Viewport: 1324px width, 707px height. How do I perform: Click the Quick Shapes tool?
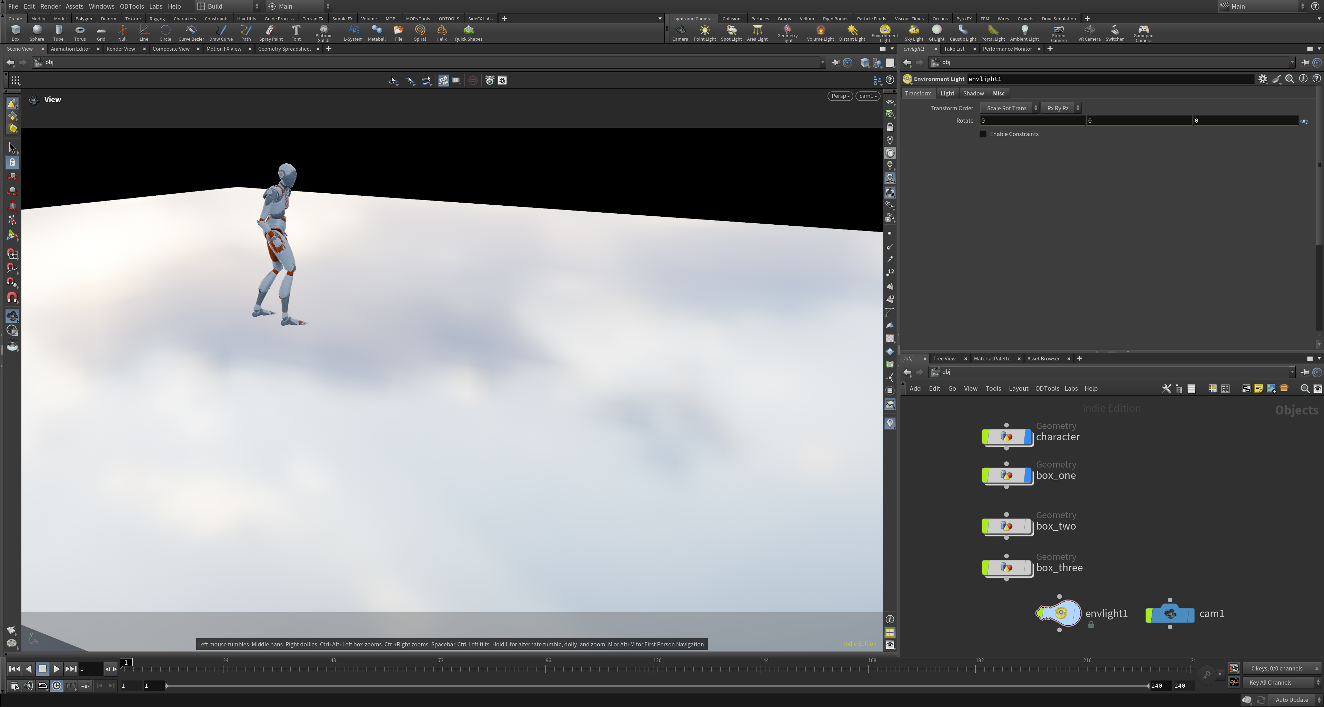point(468,33)
